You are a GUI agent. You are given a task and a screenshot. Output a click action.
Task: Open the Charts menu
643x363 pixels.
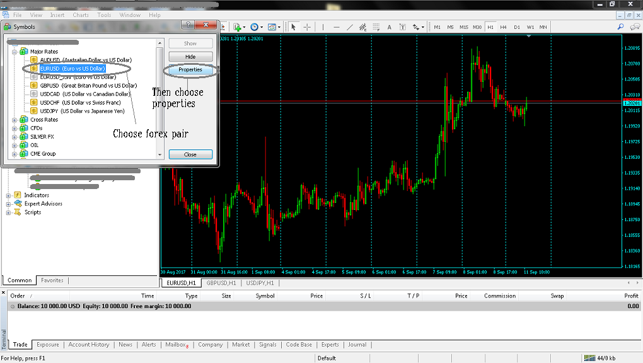click(x=81, y=14)
